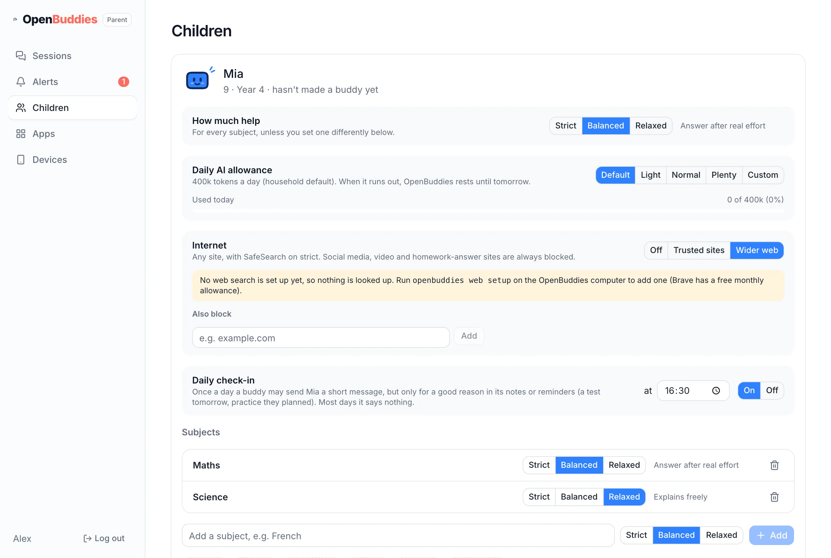The image size is (831, 558).
Task: Delete the Science subject with trash icon
Action: (x=774, y=497)
